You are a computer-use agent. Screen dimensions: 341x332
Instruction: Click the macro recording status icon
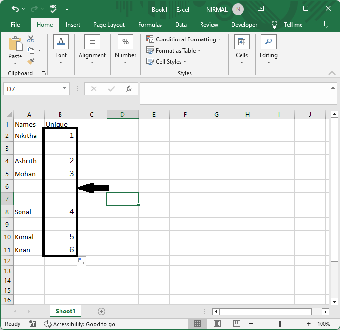pos(32,324)
